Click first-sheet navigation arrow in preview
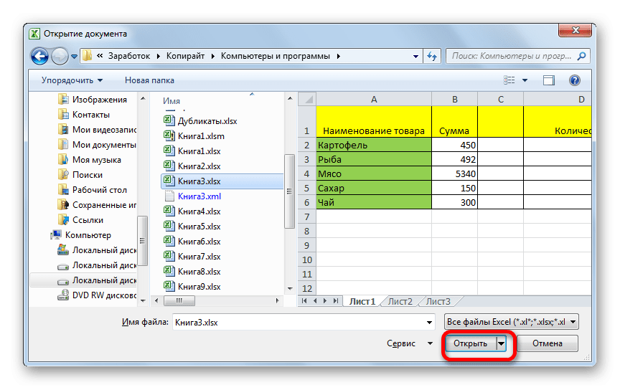This screenshot has height=390, width=620. (x=304, y=301)
